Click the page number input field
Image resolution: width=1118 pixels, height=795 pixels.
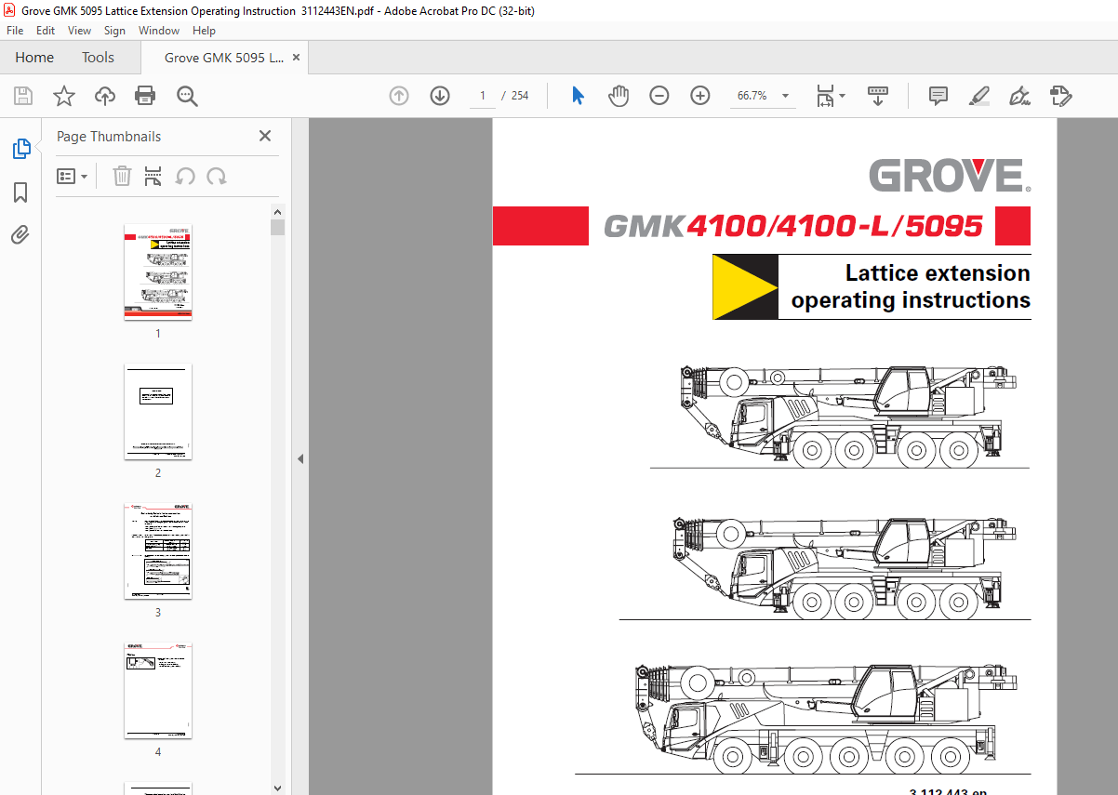tap(483, 96)
